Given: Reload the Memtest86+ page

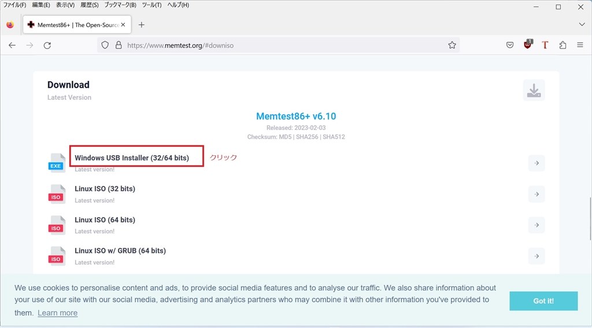Looking at the screenshot, I should coord(47,45).
